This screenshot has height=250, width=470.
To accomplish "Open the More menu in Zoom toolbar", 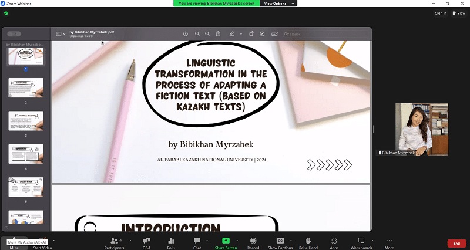I will coord(389,243).
